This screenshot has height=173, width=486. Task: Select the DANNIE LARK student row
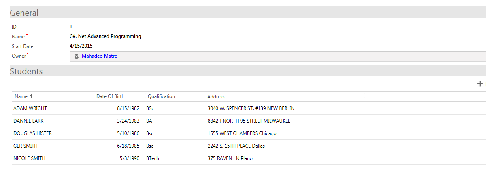click(x=28, y=121)
